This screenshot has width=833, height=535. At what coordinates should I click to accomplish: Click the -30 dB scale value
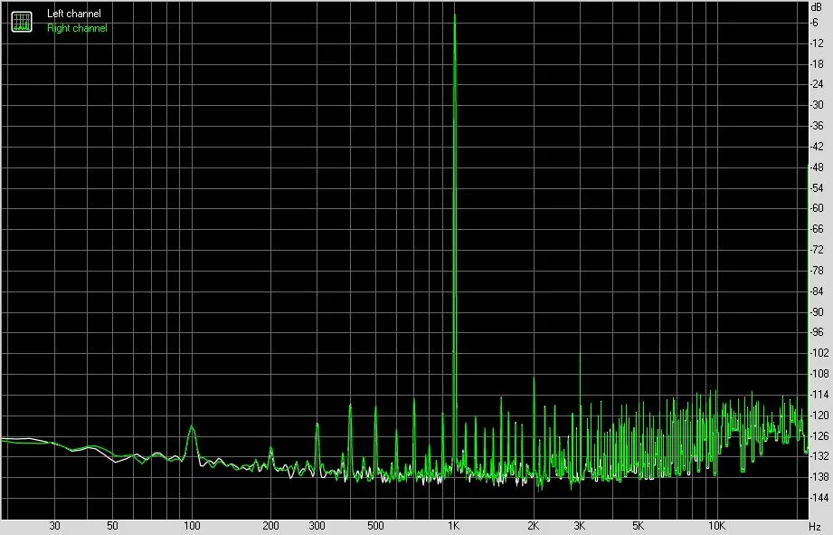click(817, 105)
